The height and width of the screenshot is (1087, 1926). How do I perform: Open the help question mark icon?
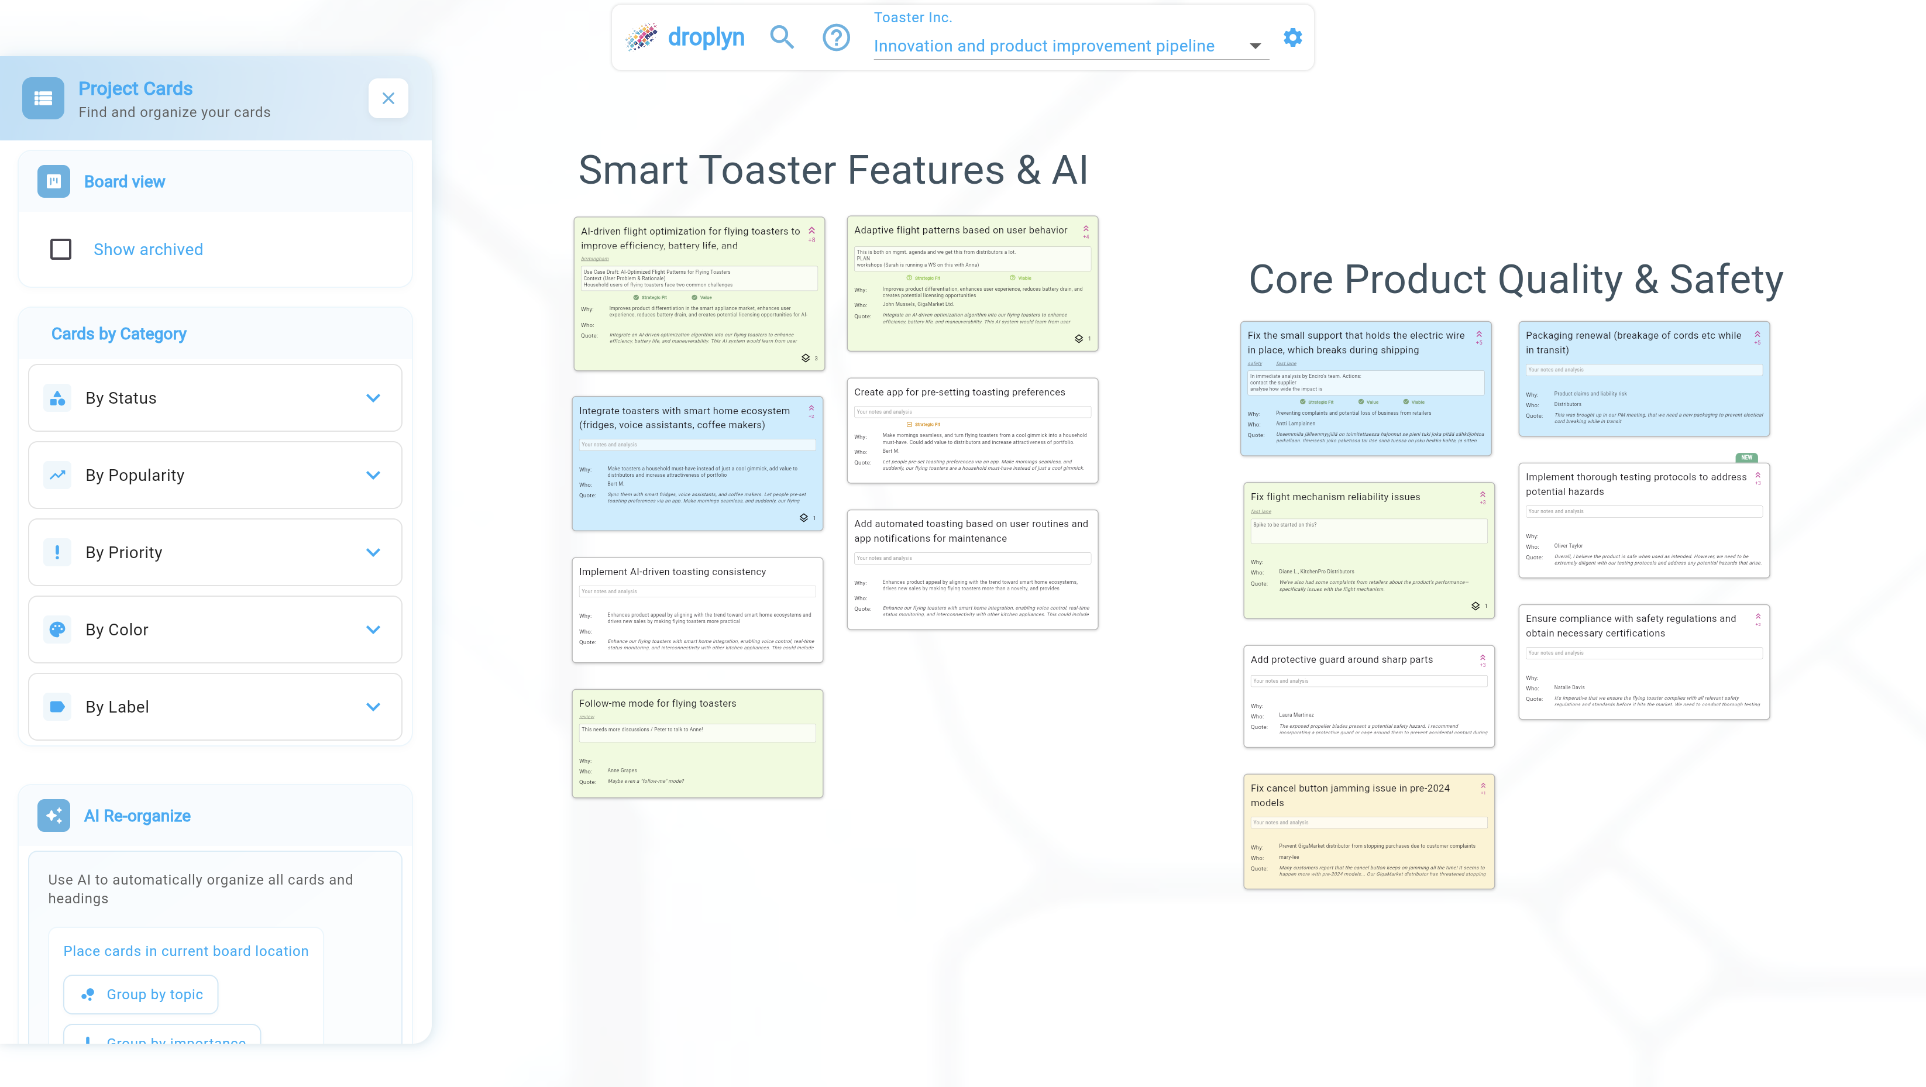click(836, 37)
